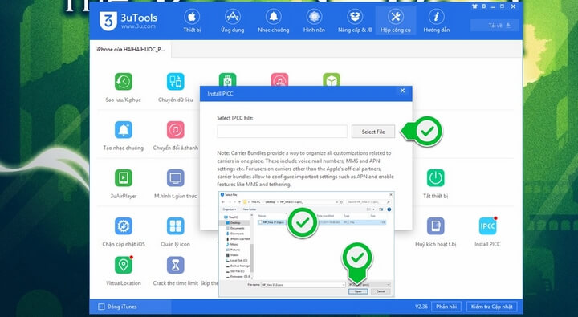
Task: Open the Nhạc chuông ringtones section
Action: [x=274, y=22]
